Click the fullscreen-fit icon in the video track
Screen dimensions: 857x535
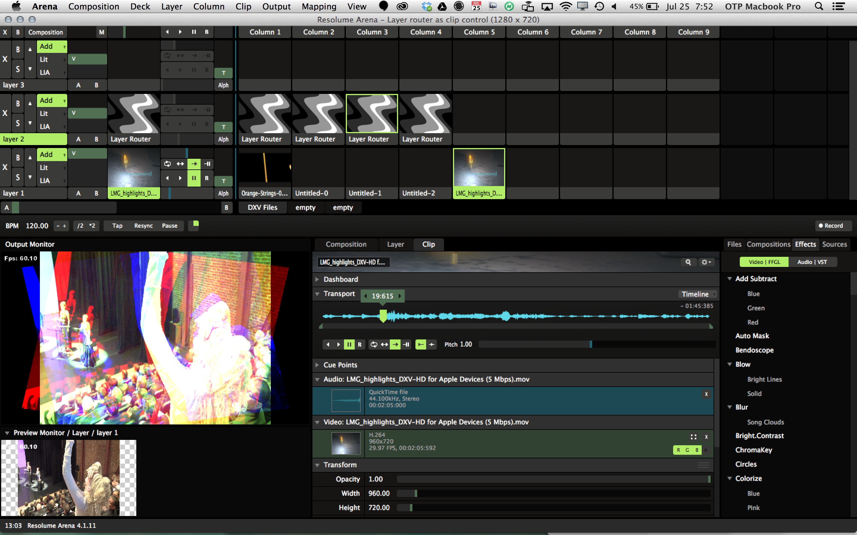(693, 437)
